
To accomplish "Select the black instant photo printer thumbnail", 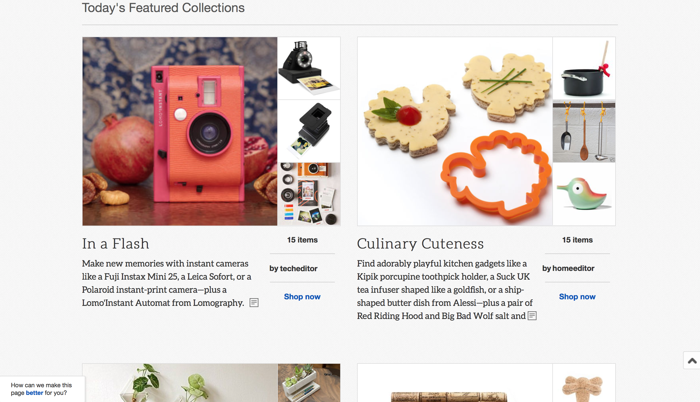I will point(309,131).
